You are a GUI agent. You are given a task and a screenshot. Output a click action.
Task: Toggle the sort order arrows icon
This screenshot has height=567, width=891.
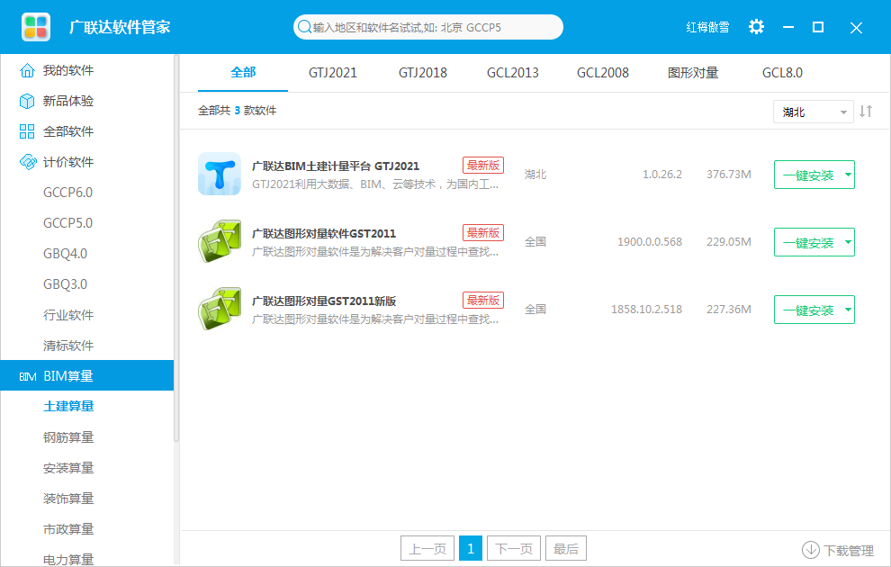click(866, 112)
